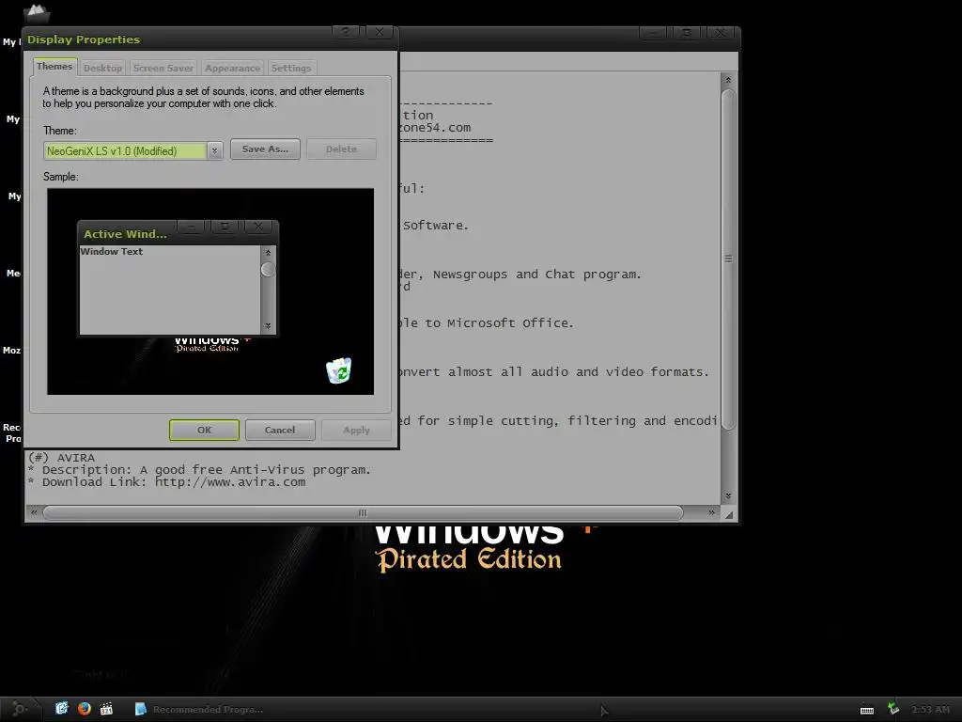Close the Display Properties dialog
962x722 pixels.
(380, 32)
